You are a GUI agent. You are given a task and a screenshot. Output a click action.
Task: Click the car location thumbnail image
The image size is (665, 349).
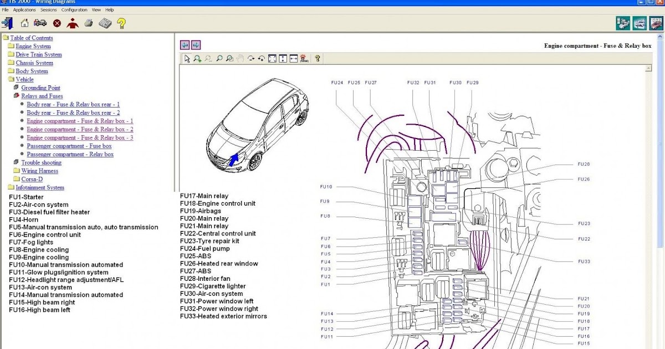(257, 125)
